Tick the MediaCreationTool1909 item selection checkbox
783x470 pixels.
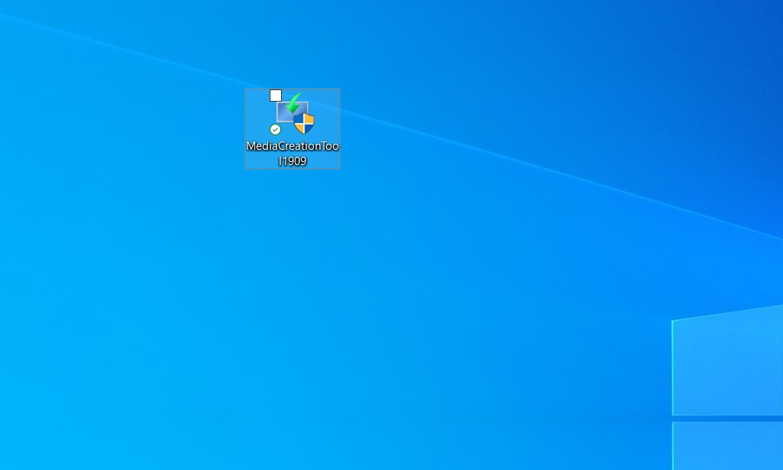[276, 96]
